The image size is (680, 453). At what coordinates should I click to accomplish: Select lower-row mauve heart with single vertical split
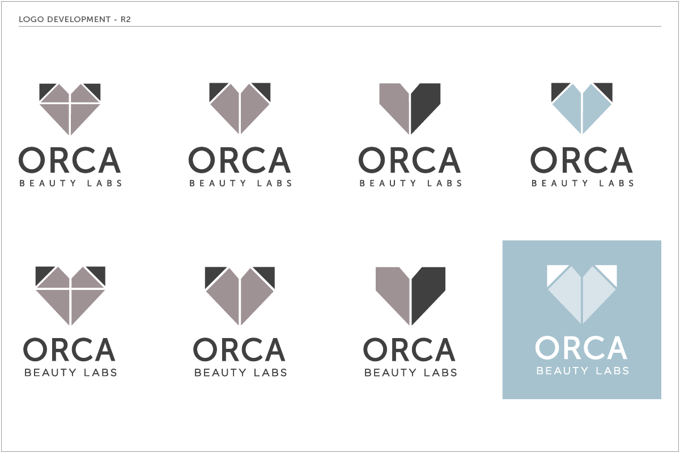pyautogui.click(x=240, y=296)
